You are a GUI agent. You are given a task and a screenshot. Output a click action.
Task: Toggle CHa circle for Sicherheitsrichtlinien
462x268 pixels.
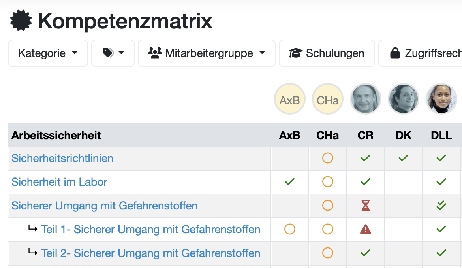click(328, 158)
